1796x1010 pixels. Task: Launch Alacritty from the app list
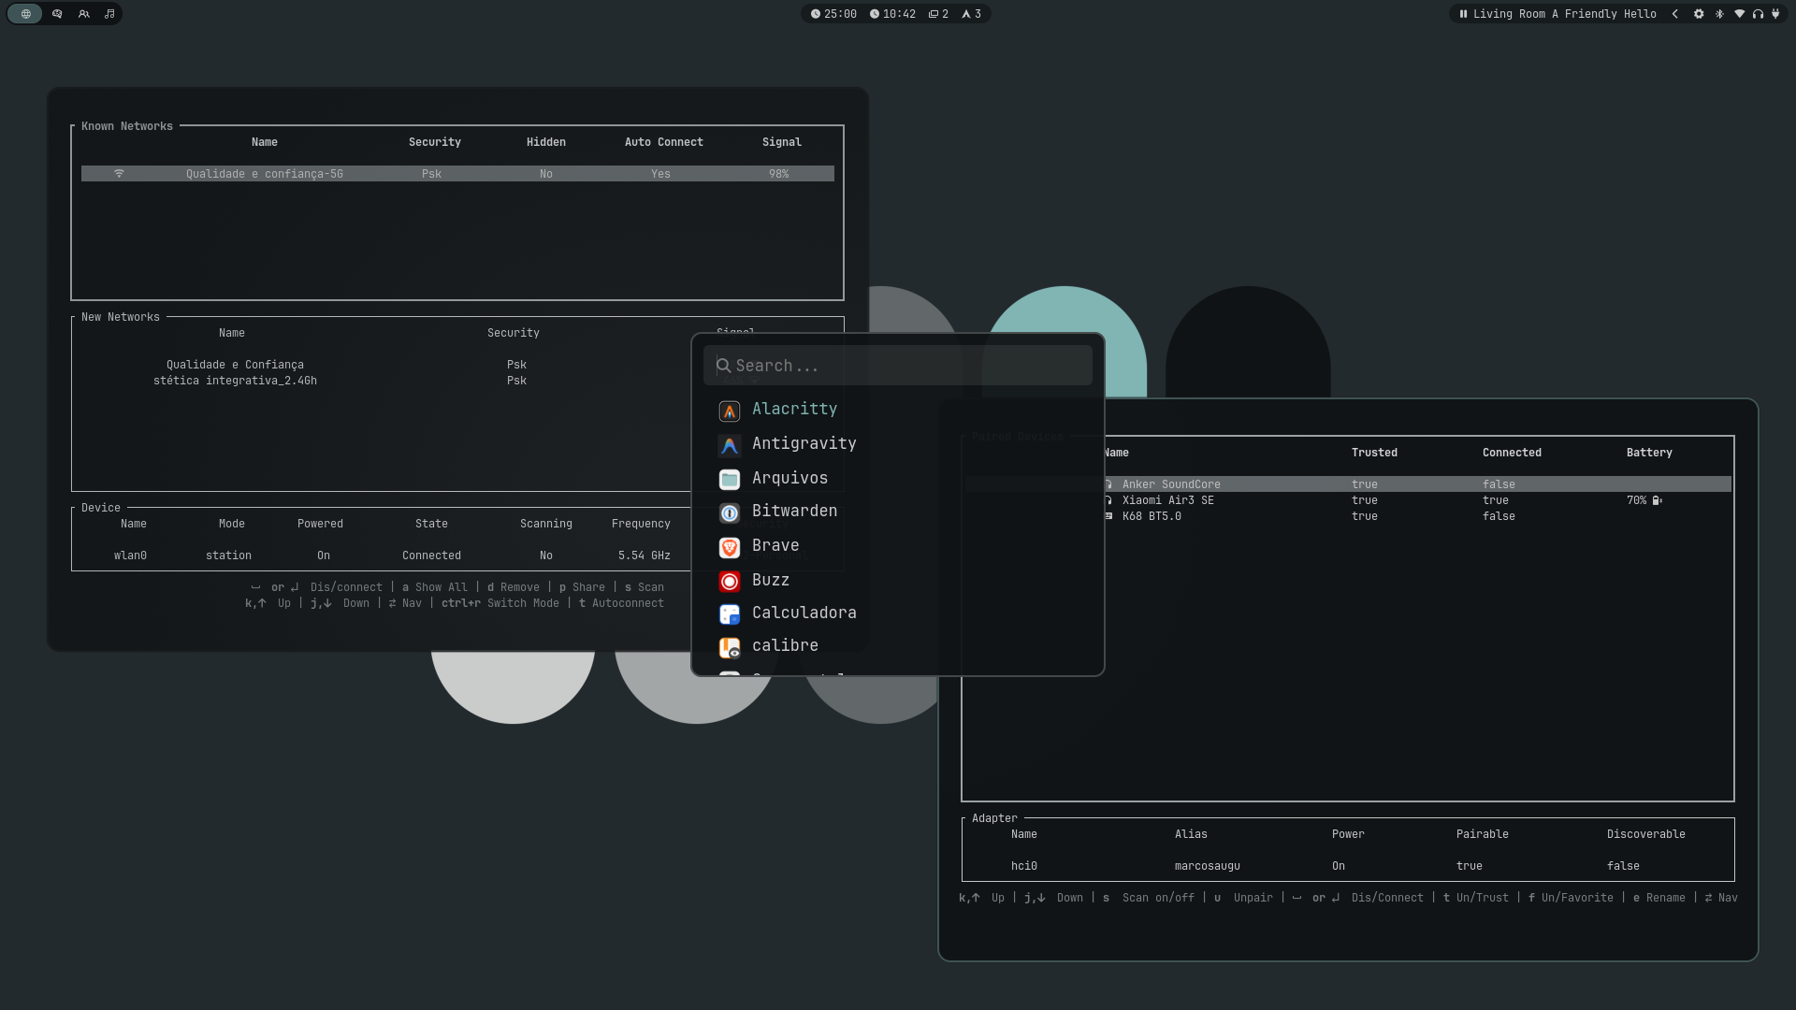794,410
